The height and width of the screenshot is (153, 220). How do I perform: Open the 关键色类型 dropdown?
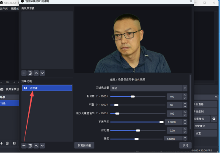coord(149,88)
